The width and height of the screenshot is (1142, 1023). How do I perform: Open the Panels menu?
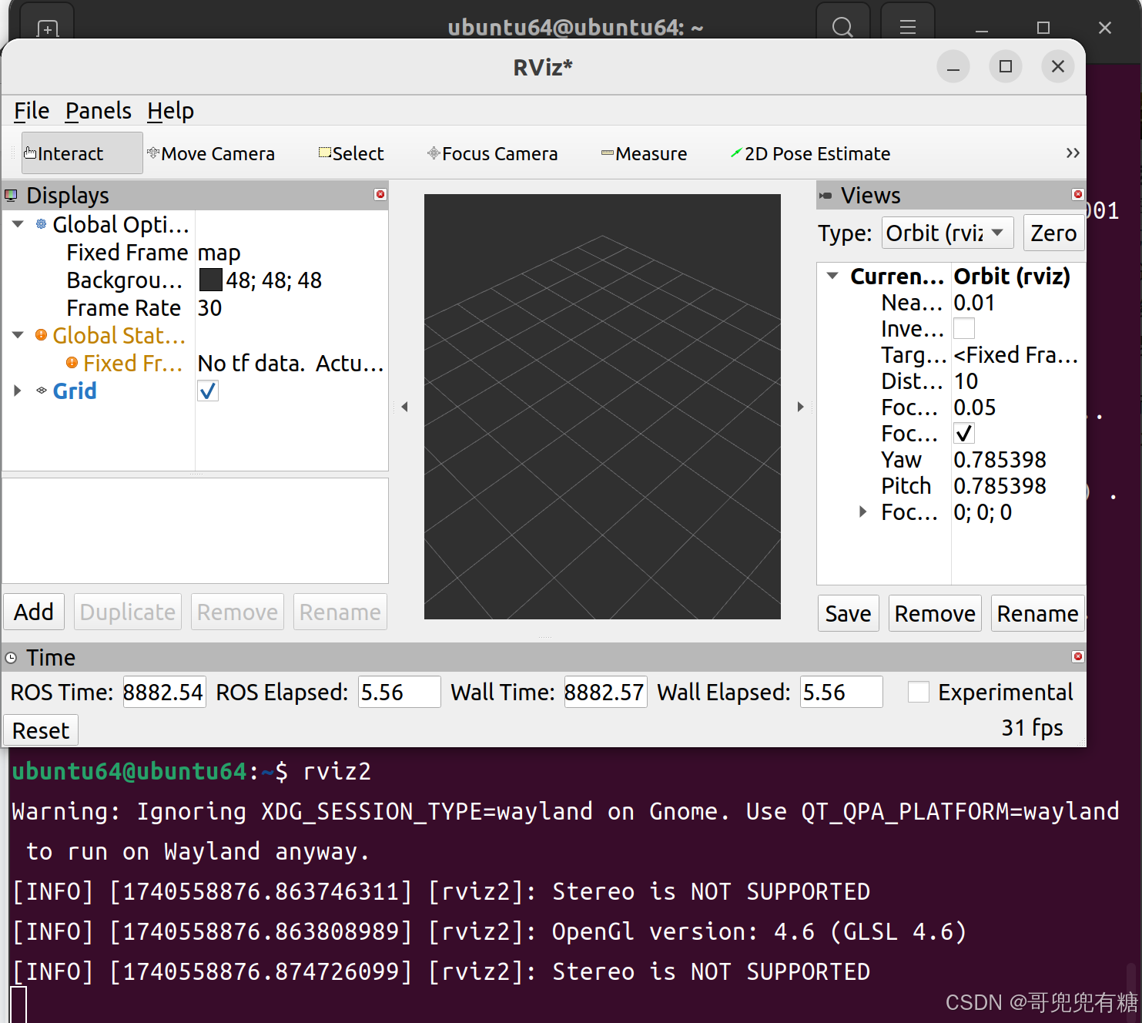click(x=98, y=110)
